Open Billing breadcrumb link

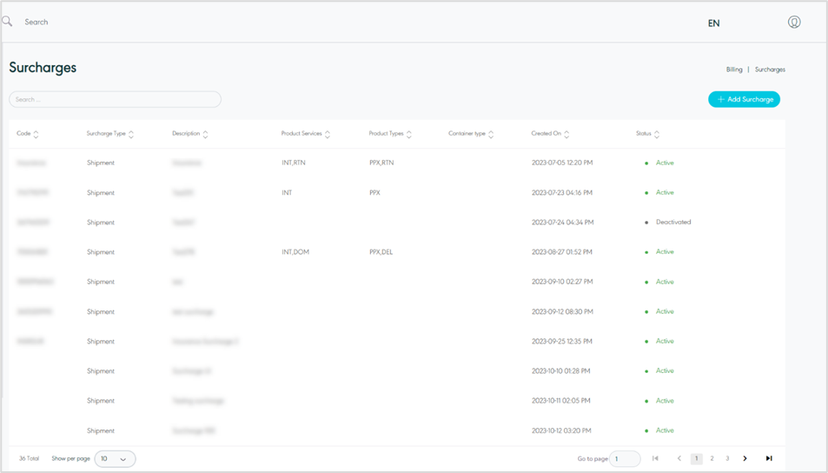pos(734,70)
